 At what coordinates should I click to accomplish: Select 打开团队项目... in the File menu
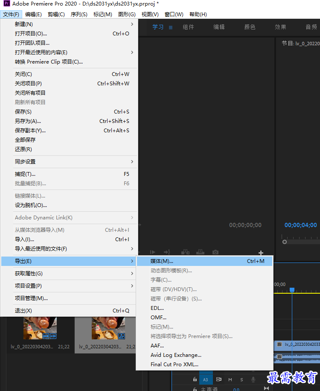coord(69,43)
